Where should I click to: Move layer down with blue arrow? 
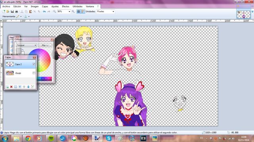tap(28, 87)
